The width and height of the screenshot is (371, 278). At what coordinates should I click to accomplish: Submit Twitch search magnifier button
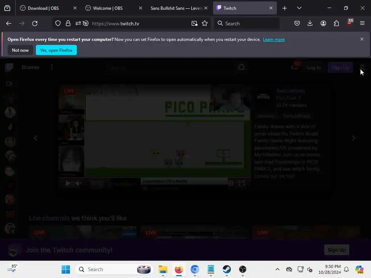pos(241,67)
